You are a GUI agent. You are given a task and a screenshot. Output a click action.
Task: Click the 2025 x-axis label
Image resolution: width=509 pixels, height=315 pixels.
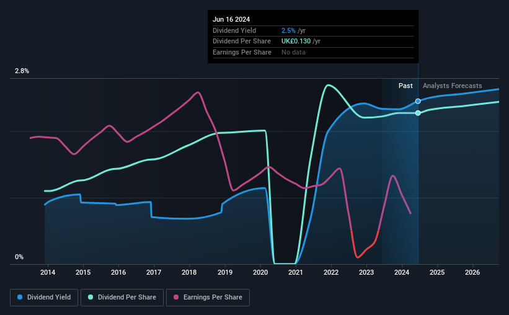pyautogui.click(x=437, y=272)
